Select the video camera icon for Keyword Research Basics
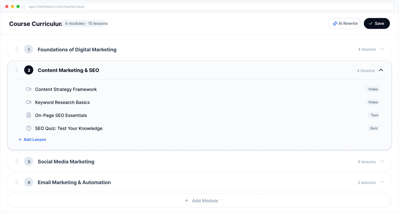The height and width of the screenshot is (213, 399). coord(28,102)
